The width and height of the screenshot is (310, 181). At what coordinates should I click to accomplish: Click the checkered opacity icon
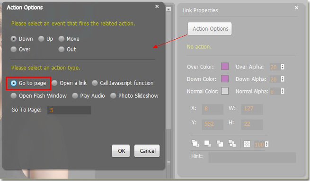[247, 144]
